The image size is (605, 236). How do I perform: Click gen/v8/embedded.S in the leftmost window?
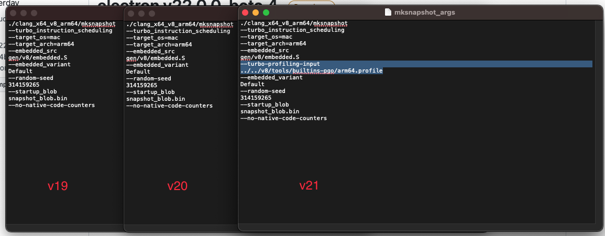point(38,57)
